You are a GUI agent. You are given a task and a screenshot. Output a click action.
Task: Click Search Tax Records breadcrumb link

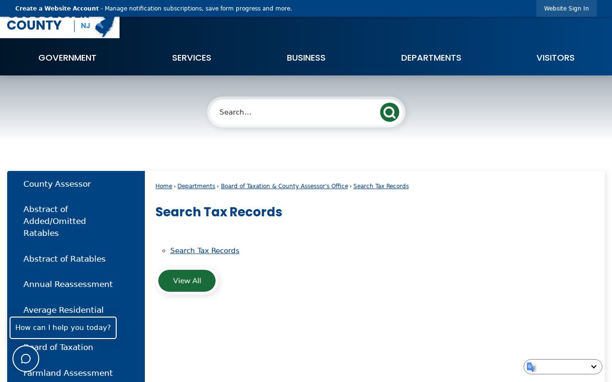click(x=381, y=186)
